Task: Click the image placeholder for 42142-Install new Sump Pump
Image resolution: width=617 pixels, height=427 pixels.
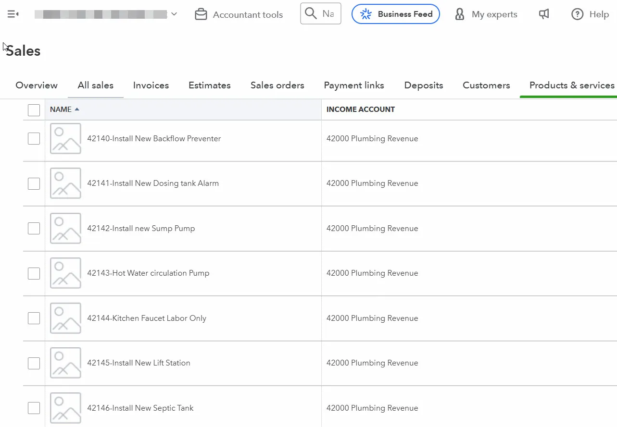Action: coord(65,229)
